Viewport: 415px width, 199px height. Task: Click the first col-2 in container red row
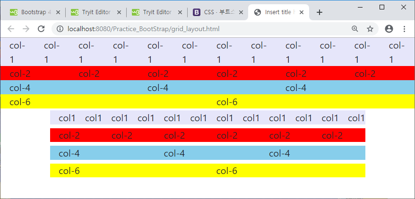[x=69, y=136]
